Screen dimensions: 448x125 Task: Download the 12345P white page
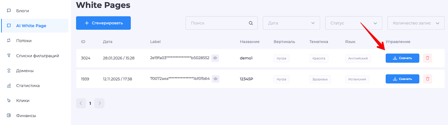click(402, 79)
